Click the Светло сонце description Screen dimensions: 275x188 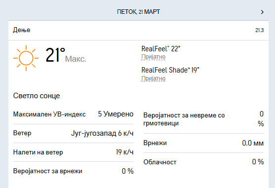coord(37,96)
